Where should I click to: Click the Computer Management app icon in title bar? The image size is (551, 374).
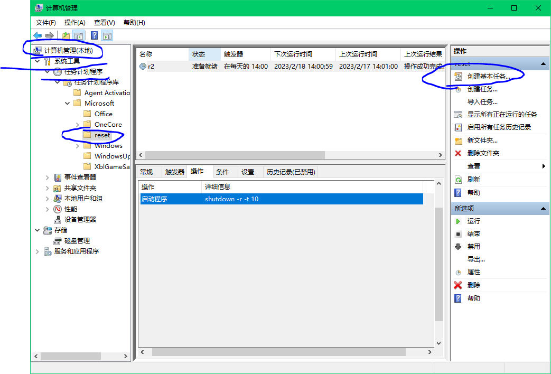coord(39,8)
